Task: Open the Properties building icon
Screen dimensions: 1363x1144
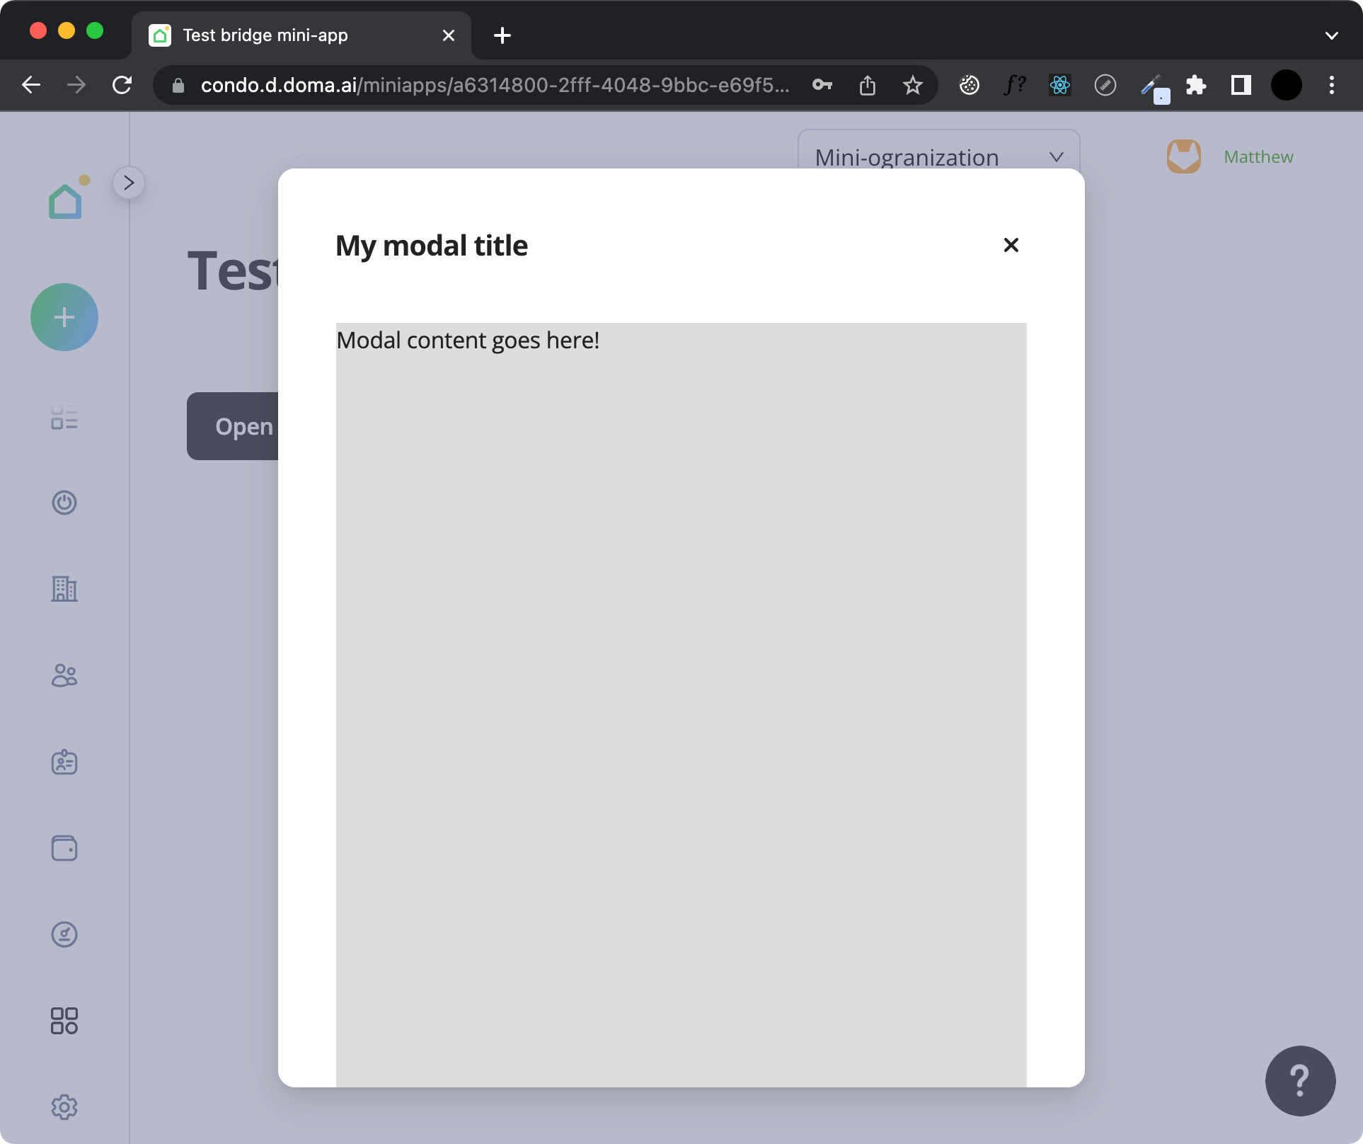Action: pyautogui.click(x=64, y=590)
